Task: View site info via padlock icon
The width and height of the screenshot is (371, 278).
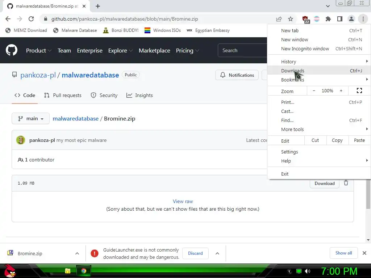Action: (x=46, y=19)
